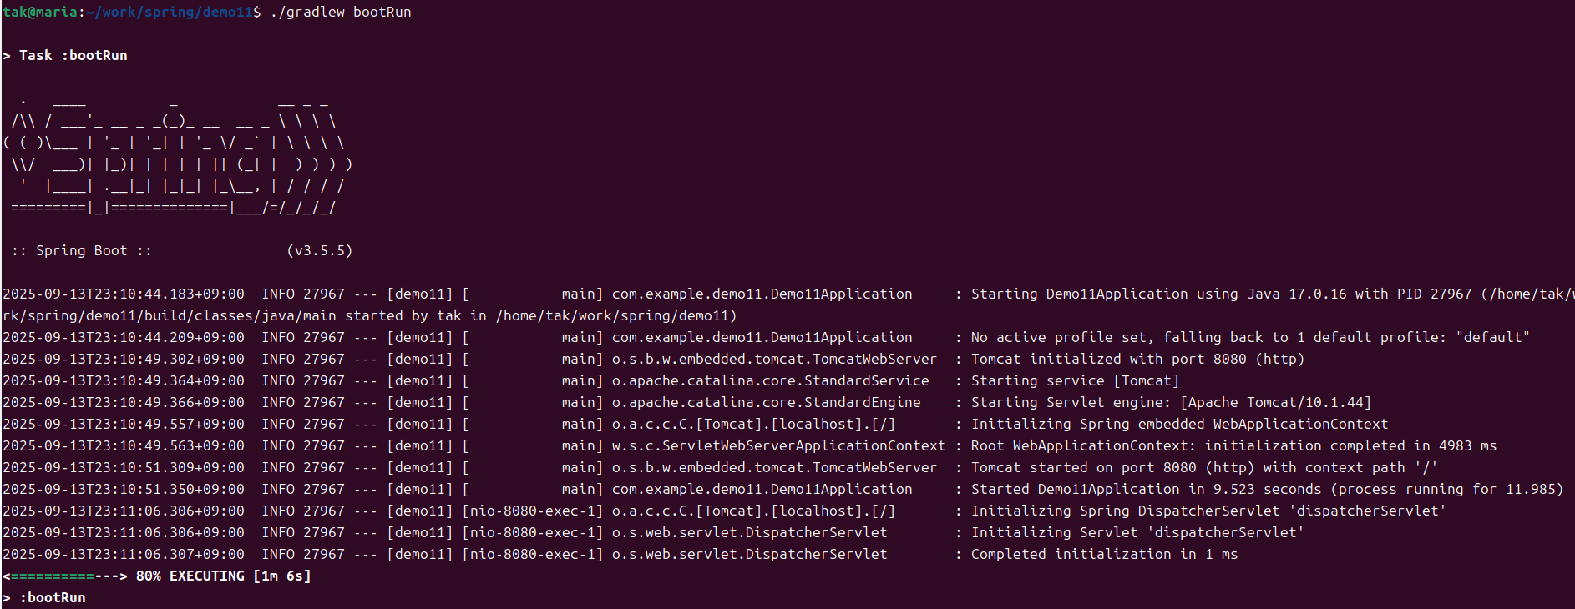This screenshot has width=1575, height=609.
Task: Click the 80% EXECUTING progress bar
Action: (x=157, y=576)
